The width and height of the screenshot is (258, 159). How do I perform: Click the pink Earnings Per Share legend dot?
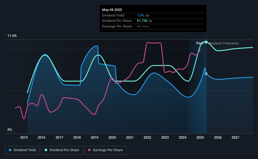tap(89, 150)
